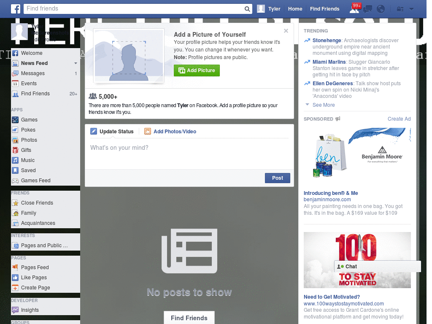The height and width of the screenshot is (324, 432).
Task: Click Tyler's profile picture in sidebar
Action: [x=19, y=32]
